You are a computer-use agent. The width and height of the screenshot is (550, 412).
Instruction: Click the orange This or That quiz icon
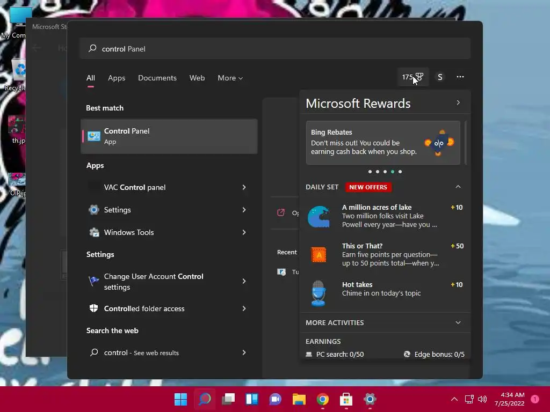click(x=319, y=255)
